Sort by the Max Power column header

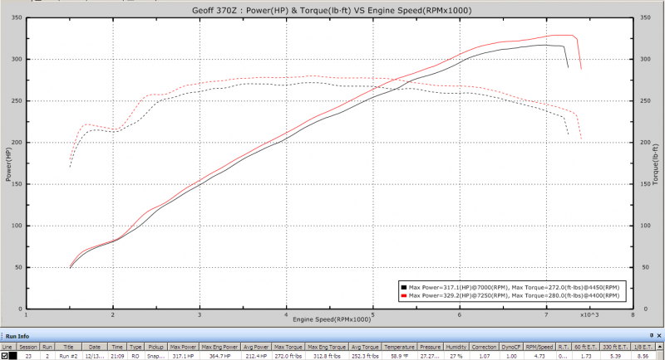tap(183, 347)
